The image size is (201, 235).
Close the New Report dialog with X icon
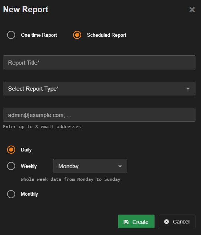(192, 10)
